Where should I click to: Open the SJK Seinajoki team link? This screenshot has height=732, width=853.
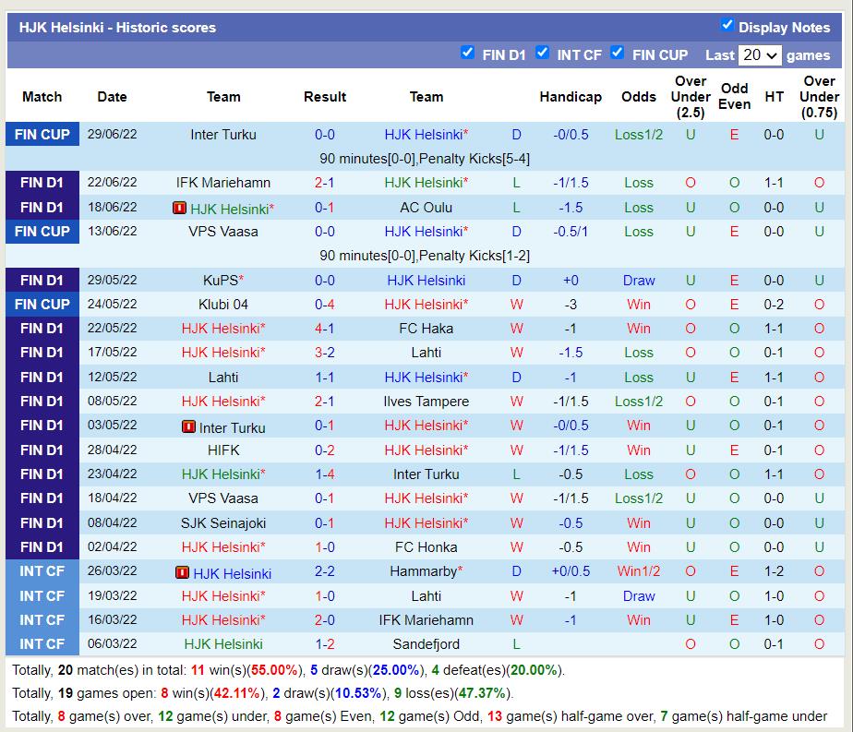(223, 523)
